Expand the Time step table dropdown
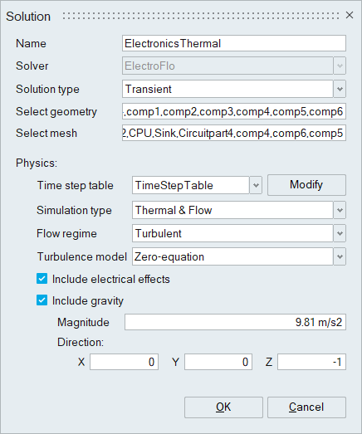 [256, 185]
